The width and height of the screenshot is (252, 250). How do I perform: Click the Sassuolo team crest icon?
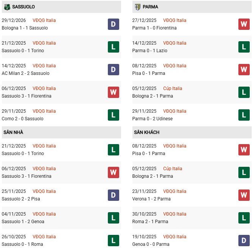pyautogui.click(x=7, y=7)
